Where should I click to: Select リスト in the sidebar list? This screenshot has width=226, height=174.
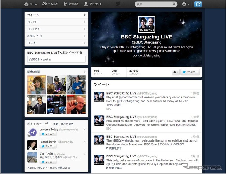56,43
